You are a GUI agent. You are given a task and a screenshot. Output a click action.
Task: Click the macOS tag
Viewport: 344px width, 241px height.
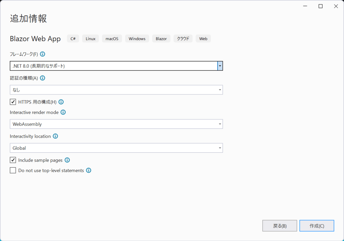(x=112, y=39)
